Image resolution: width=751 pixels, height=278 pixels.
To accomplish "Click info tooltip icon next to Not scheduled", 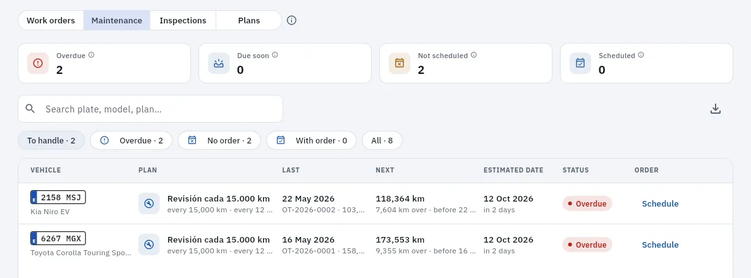I will pos(473,55).
